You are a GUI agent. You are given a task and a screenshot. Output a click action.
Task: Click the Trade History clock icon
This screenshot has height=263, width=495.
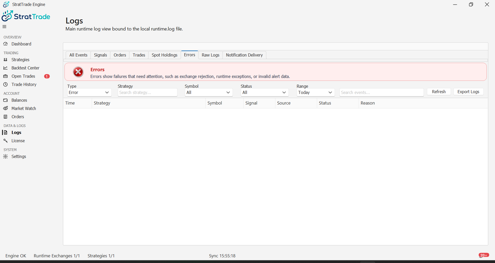point(5,84)
